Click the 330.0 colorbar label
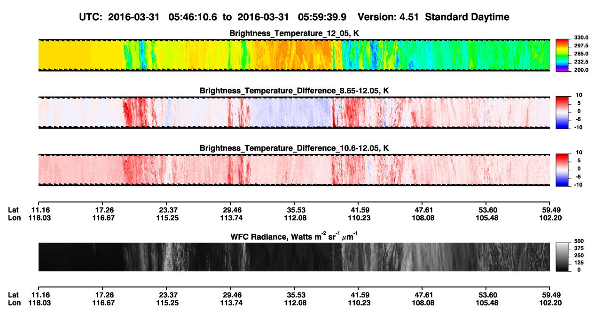 pyautogui.click(x=581, y=38)
